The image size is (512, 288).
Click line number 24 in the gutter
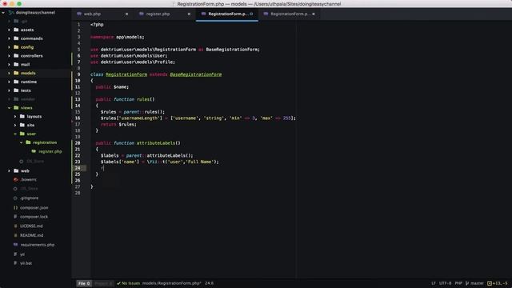tap(78, 168)
